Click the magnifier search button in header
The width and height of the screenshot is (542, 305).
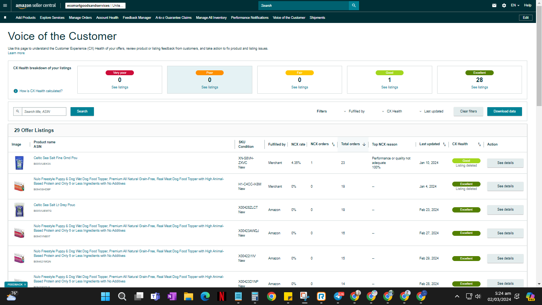pyautogui.click(x=354, y=6)
